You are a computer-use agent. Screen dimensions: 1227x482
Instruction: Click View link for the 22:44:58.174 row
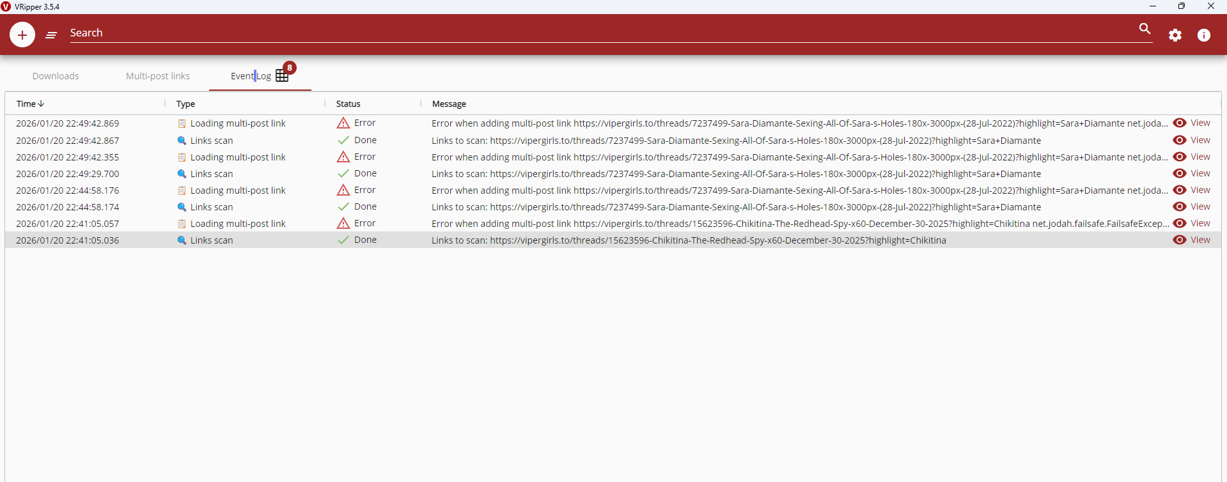tap(1200, 206)
